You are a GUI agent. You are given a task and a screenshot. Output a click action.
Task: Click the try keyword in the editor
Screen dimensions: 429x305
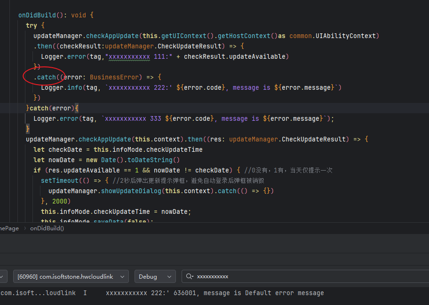(x=31, y=25)
